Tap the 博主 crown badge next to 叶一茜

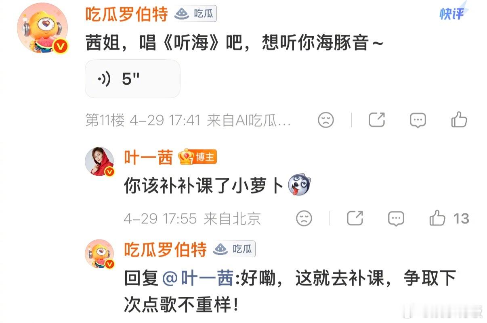click(x=198, y=157)
